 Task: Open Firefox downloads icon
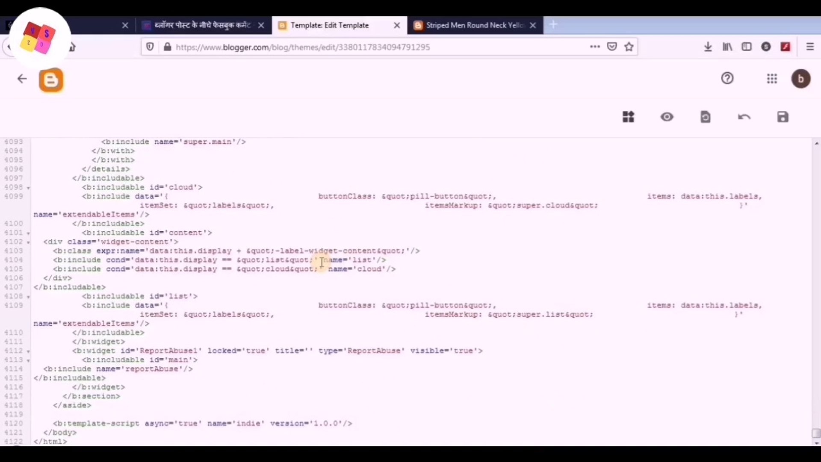coord(708,47)
